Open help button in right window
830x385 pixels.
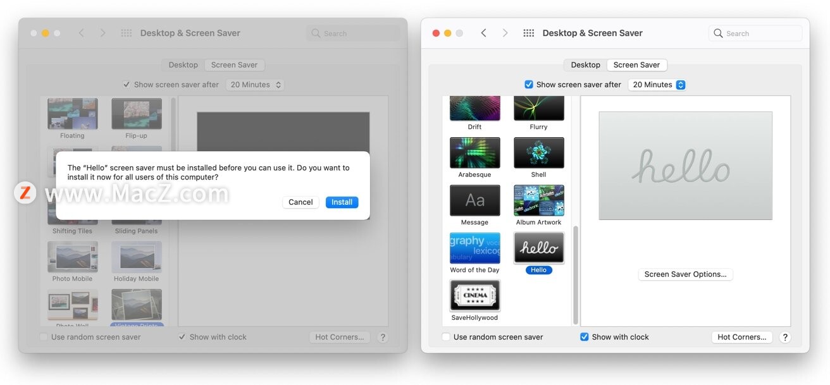(x=785, y=337)
